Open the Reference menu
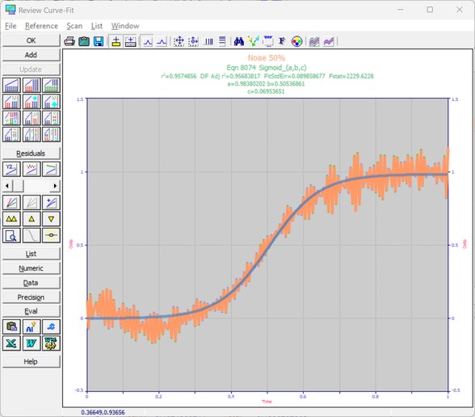The height and width of the screenshot is (417, 475). click(x=41, y=26)
